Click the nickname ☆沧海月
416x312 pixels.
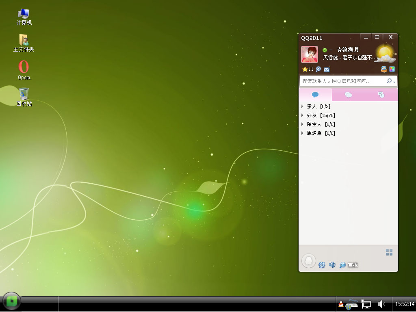(348, 50)
